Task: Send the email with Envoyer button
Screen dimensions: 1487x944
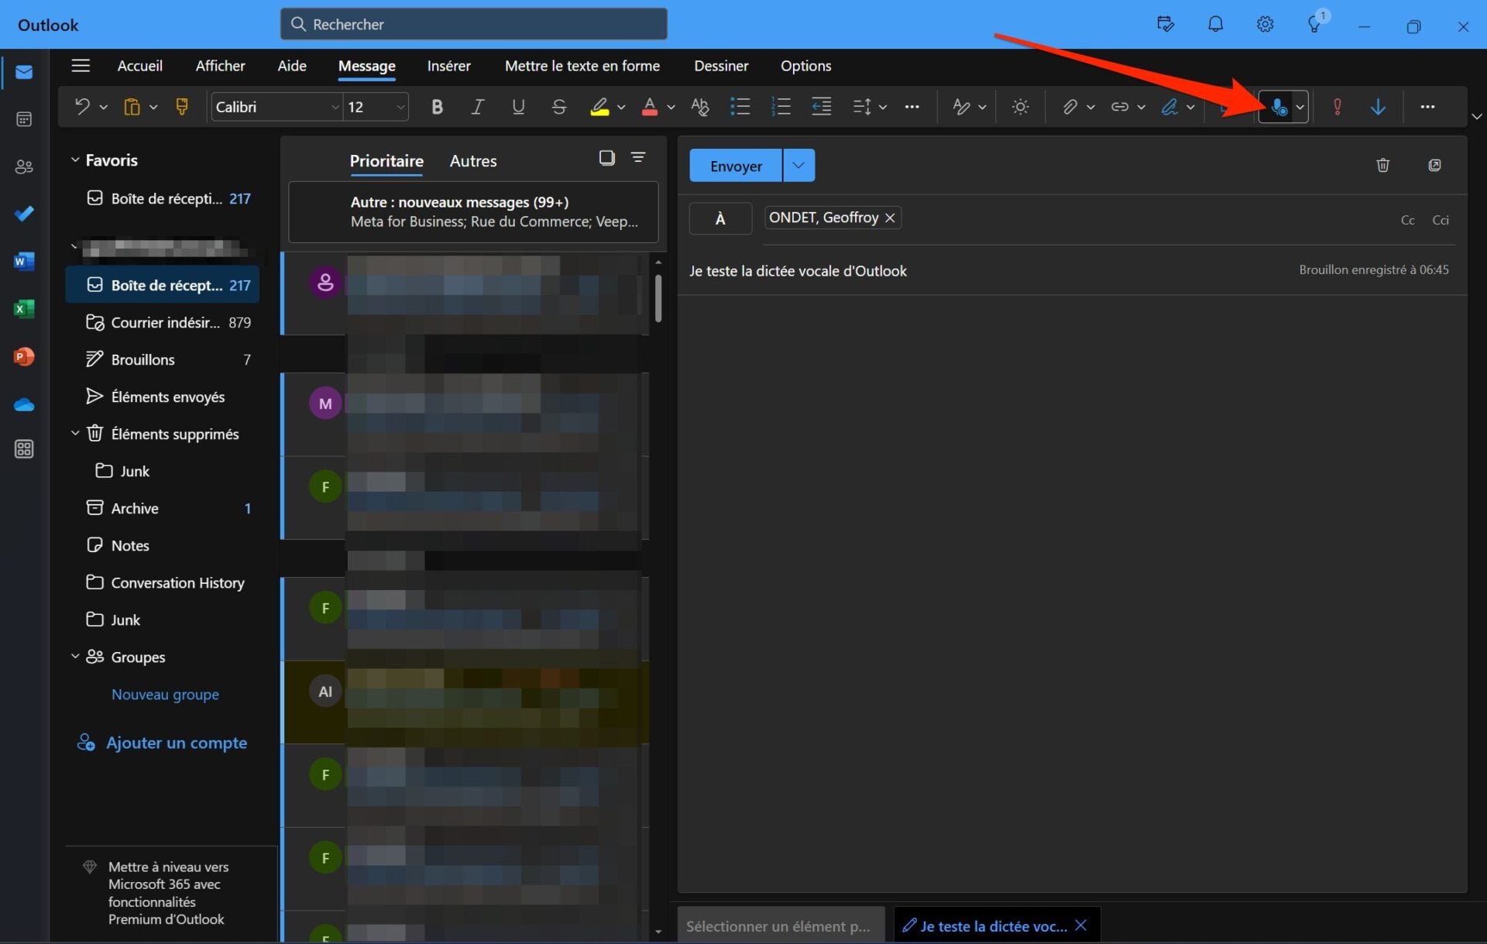Action: point(736,165)
